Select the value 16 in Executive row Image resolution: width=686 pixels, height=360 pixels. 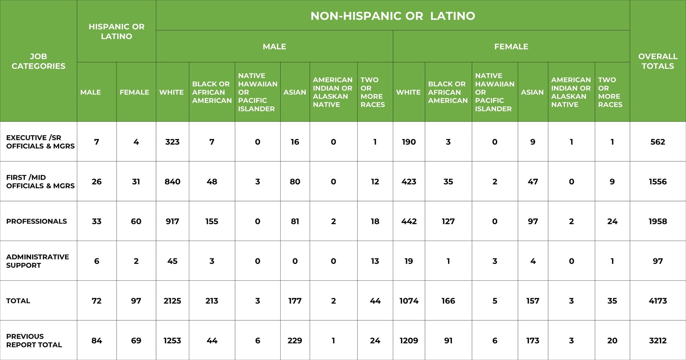tap(295, 142)
